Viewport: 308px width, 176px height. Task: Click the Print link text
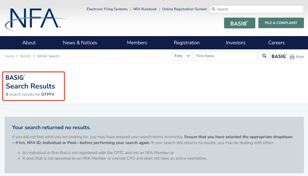(300, 57)
